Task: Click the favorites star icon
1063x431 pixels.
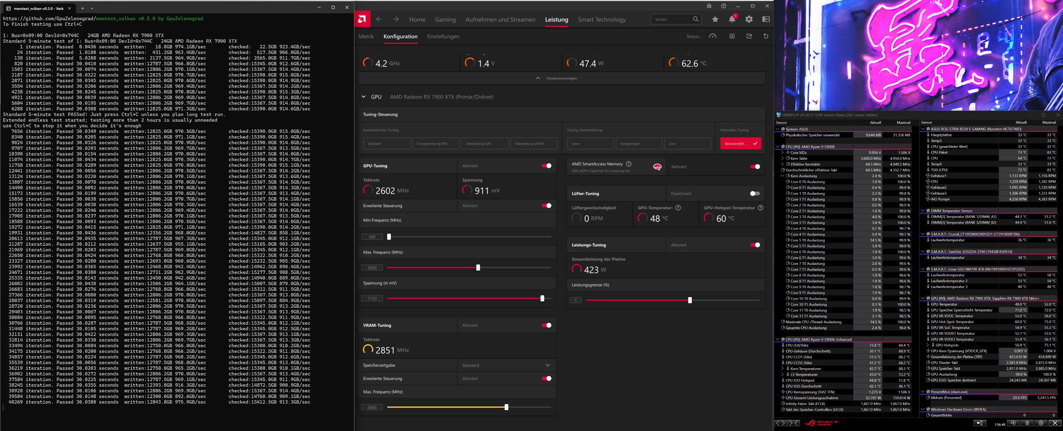Action: tap(715, 19)
